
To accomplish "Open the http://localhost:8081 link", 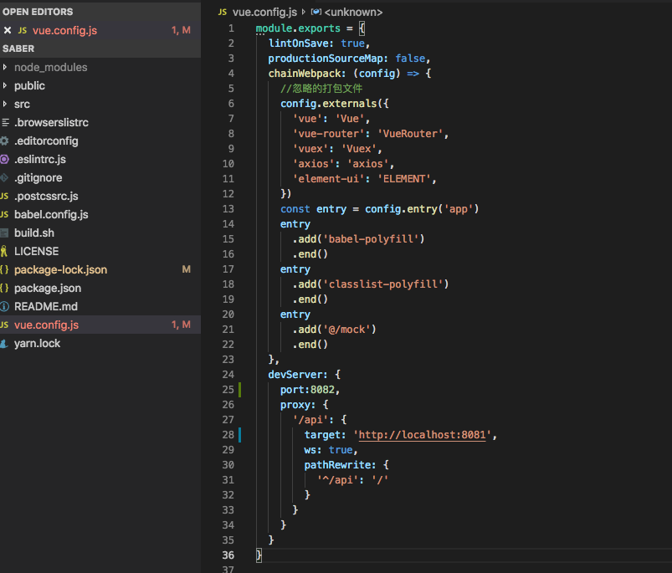I will click(x=422, y=435).
